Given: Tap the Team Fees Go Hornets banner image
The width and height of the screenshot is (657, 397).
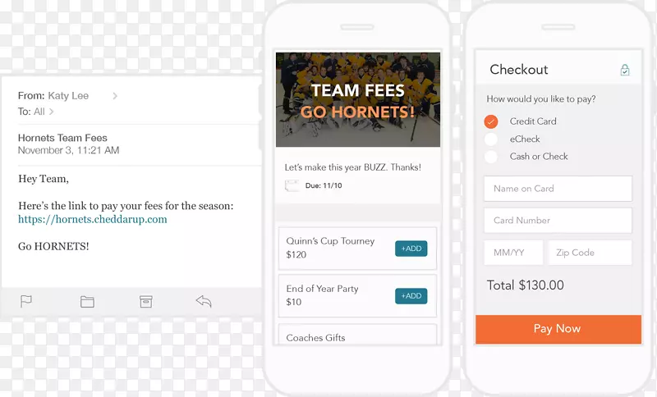Looking at the screenshot, I should [x=358, y=99].
